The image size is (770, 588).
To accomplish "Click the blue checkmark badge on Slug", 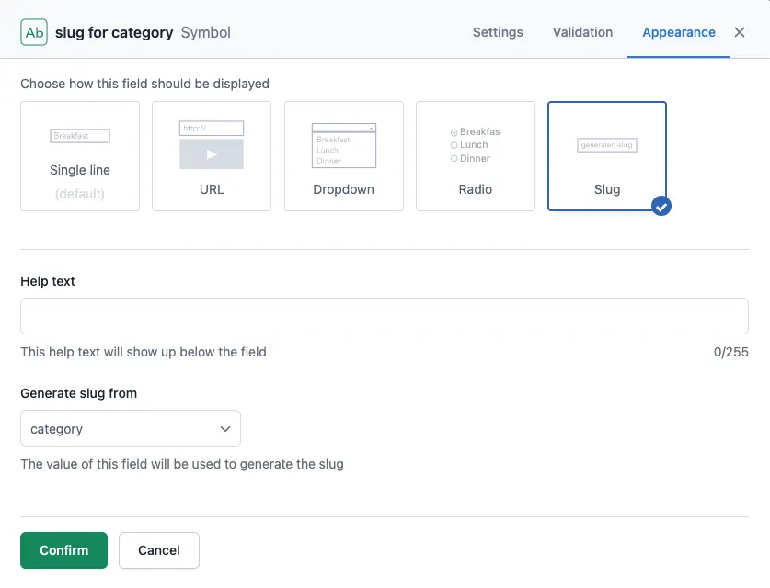I will click(661, 206).
